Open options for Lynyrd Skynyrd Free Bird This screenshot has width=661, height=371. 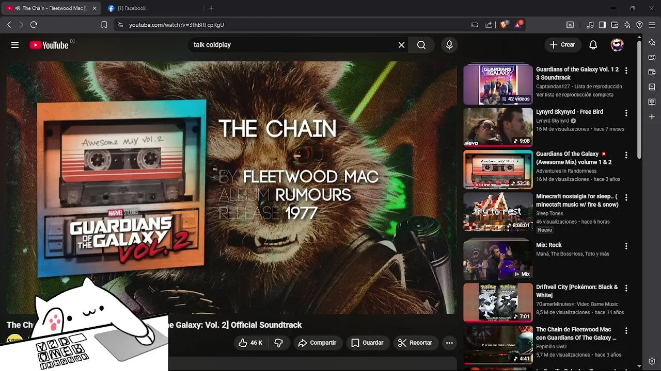tap(626, 112)
